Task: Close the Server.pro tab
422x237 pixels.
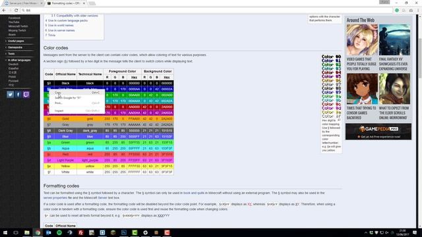Action: [x=42, y=3]
